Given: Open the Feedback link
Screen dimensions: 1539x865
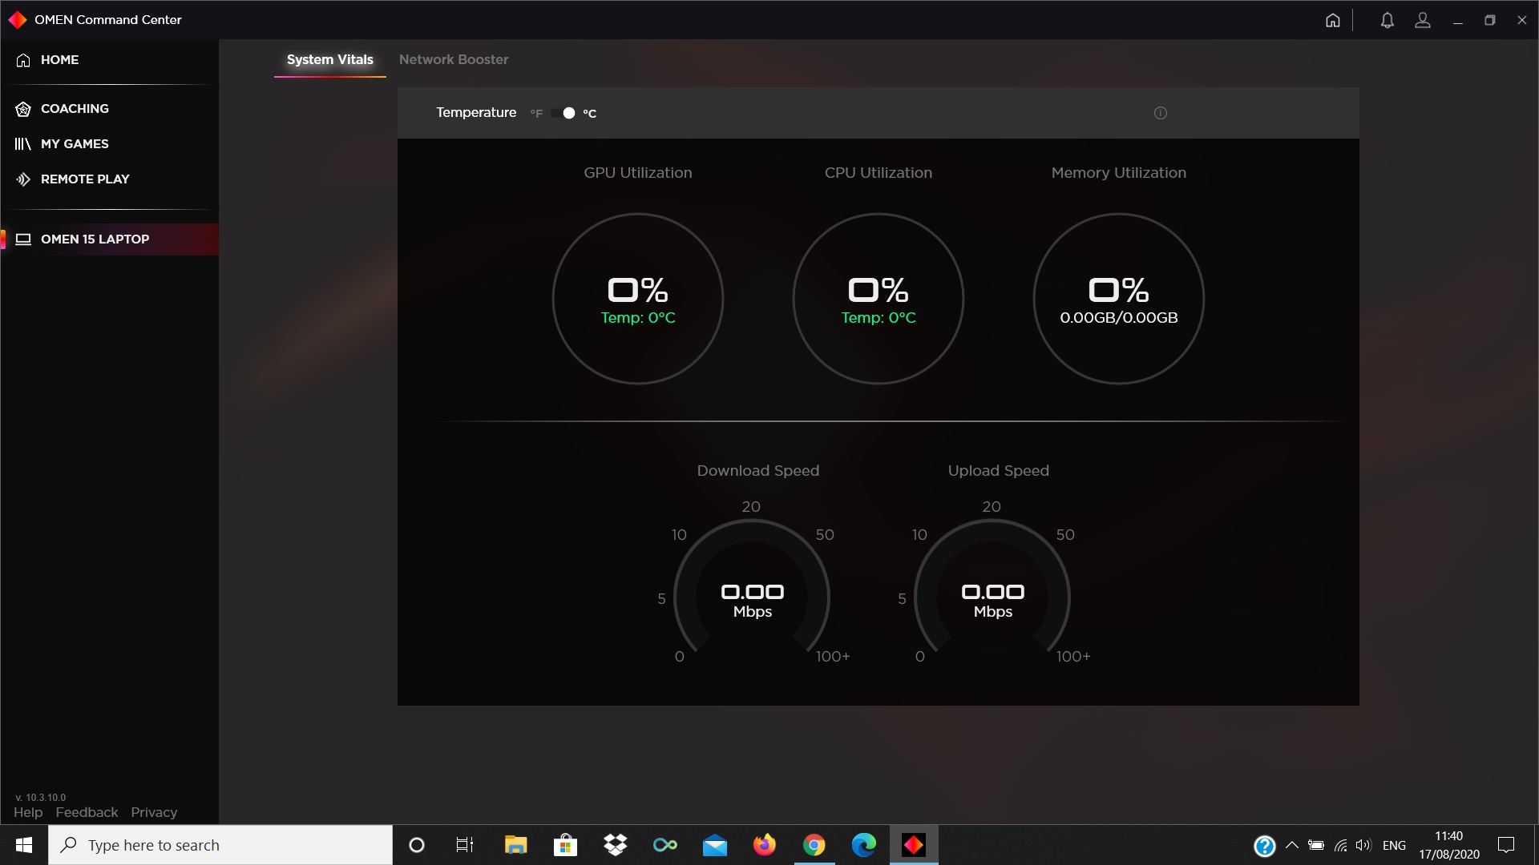Looking at the screenshot, I should click(87, 812).
